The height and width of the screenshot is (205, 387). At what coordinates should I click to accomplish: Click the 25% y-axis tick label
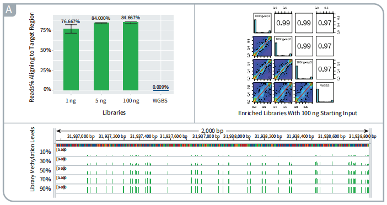[46, 71]
